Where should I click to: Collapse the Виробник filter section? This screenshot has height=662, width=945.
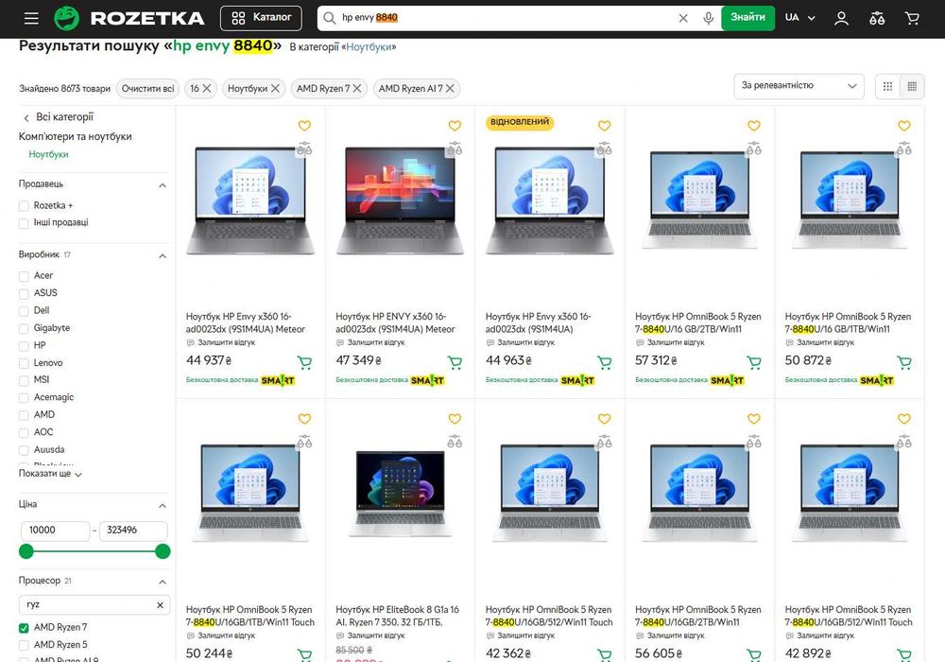click(163, 255)
